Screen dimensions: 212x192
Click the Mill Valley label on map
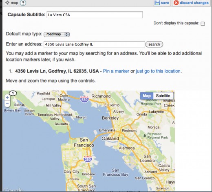click(x=53, y=105)
